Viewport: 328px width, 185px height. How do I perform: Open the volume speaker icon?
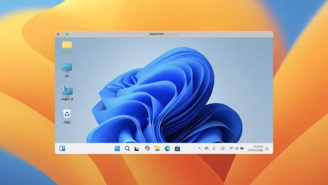237,148
